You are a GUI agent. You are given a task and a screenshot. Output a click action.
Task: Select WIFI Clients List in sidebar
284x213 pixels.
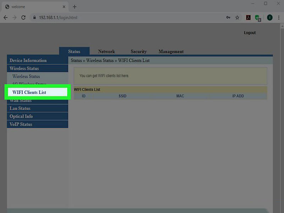29,92
